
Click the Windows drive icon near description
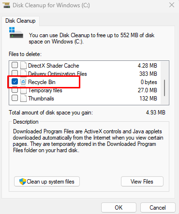(16, 32)
